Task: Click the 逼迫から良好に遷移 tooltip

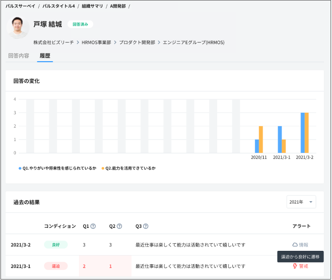Action: 300,257
